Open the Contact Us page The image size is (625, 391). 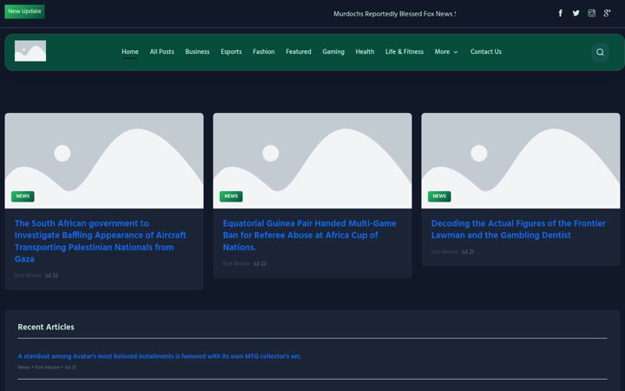[486, 51]
